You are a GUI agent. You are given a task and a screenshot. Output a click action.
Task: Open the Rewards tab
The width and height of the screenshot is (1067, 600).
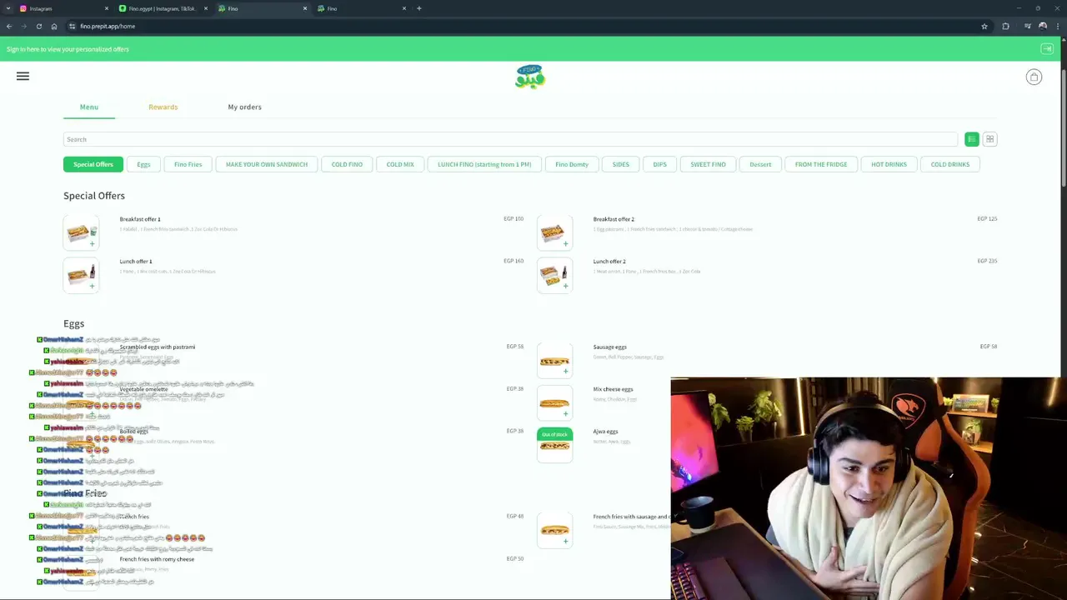pos(163,107)
